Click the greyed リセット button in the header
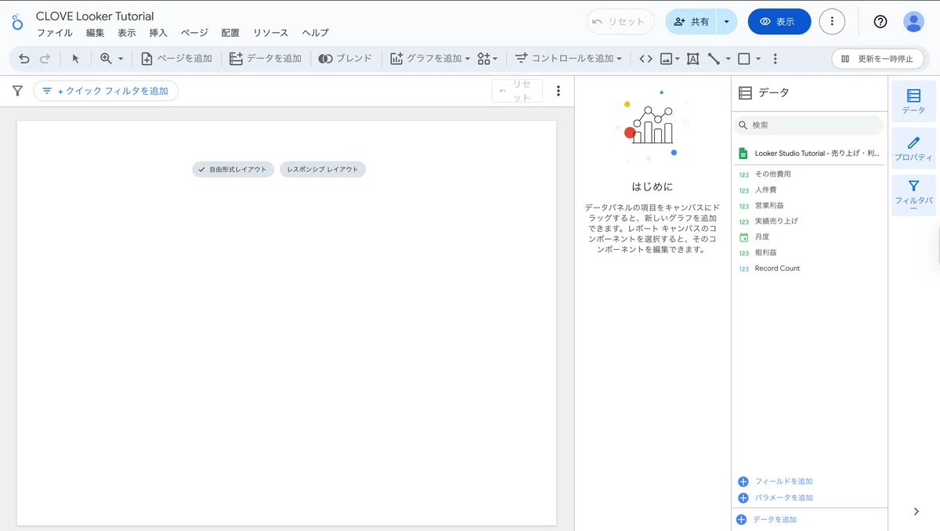 [620, 22]
